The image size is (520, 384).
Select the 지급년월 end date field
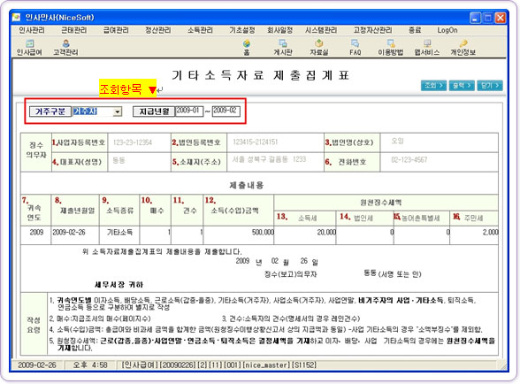[226, 111]
